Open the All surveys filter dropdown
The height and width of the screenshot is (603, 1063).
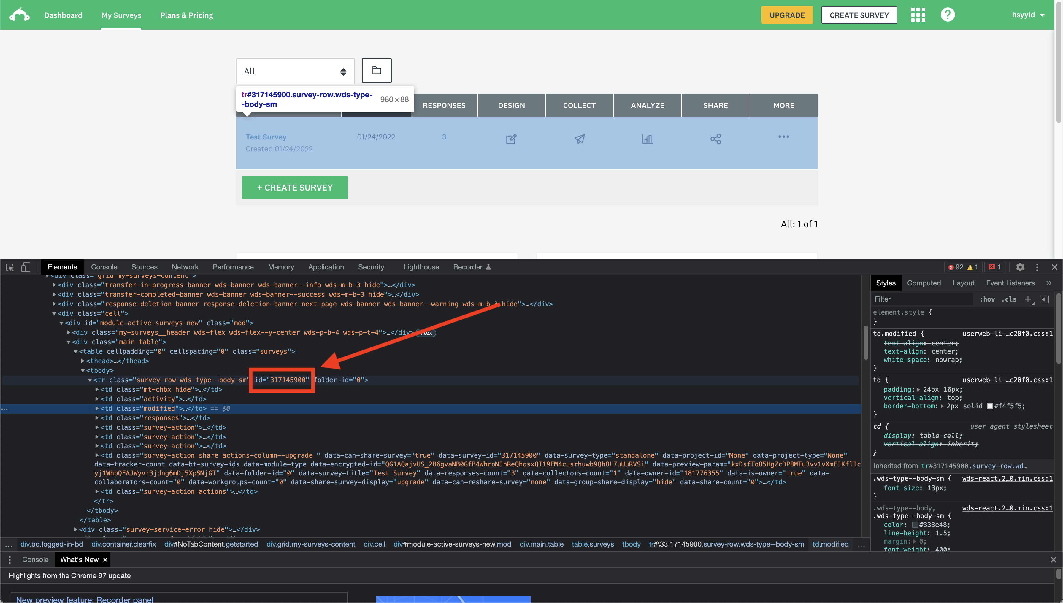(x=295, y=71)
